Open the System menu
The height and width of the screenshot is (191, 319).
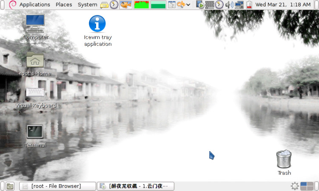88,5
